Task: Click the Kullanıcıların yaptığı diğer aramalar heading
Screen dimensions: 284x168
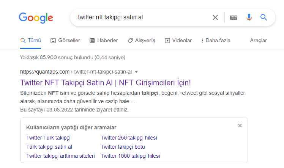Action: tap(71, 127)
